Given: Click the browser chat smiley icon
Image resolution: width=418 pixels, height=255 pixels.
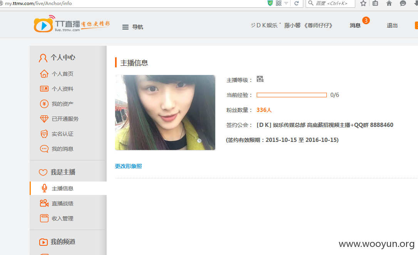Looking at the screenshot, I should tap(403, 3).
